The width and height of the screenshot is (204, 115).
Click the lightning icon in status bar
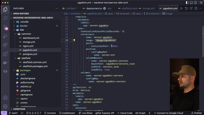pos(149,113)
